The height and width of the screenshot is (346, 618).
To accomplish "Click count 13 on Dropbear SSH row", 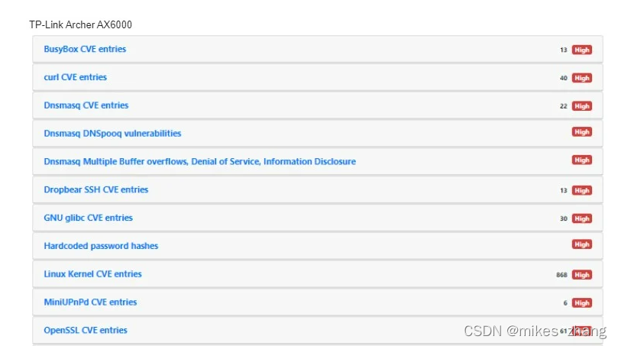I will click(563, 190).
